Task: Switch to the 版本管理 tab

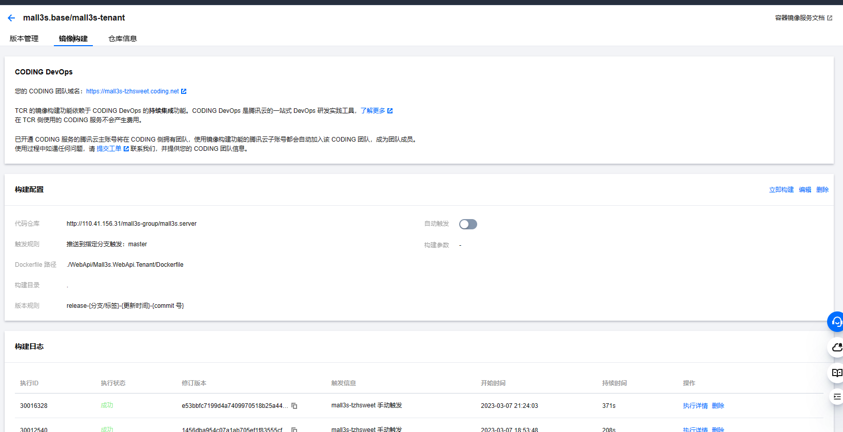Action: click(24, 38)
